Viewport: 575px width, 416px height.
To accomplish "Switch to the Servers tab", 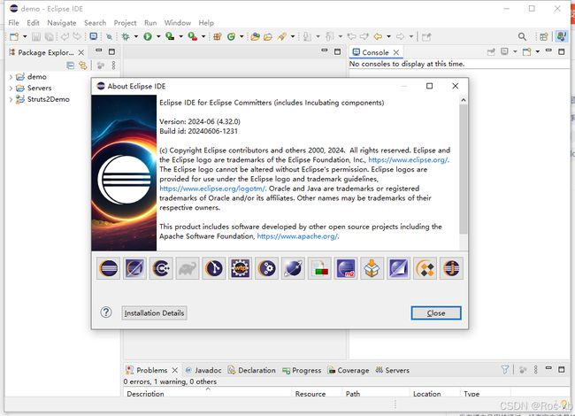I will [393, 370].
